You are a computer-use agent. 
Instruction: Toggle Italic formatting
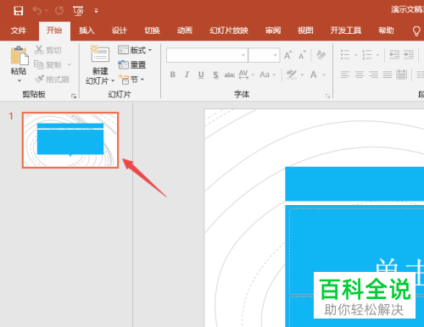point(187,75)
